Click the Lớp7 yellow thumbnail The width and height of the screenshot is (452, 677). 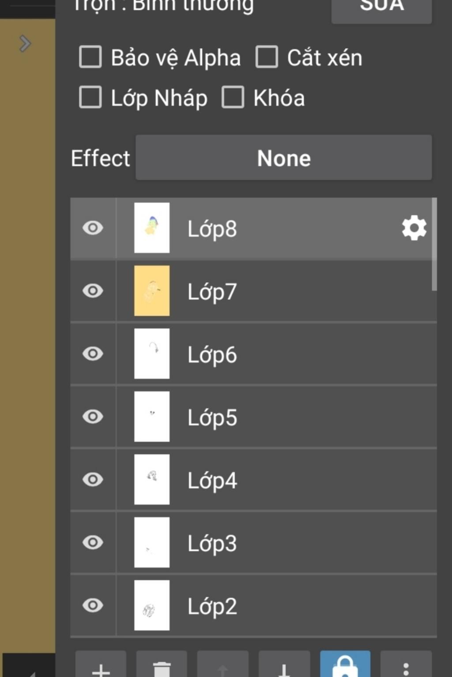click(152, 291)
